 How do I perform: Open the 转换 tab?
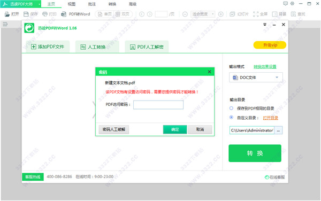[x=112, y=4]
